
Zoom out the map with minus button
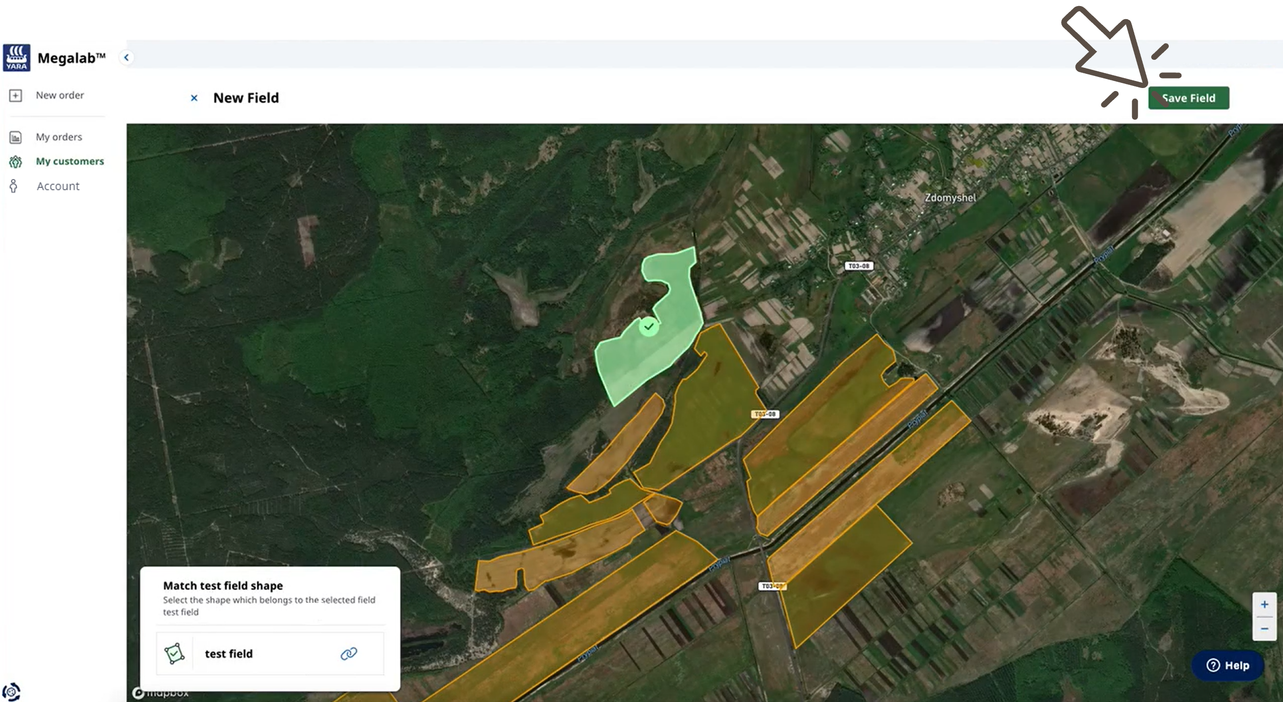click(1264, 629)
